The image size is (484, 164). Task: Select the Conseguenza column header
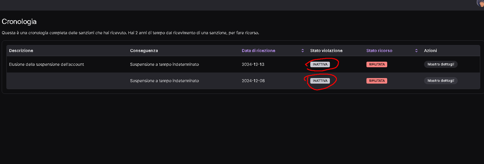click(x=144, y=51)
